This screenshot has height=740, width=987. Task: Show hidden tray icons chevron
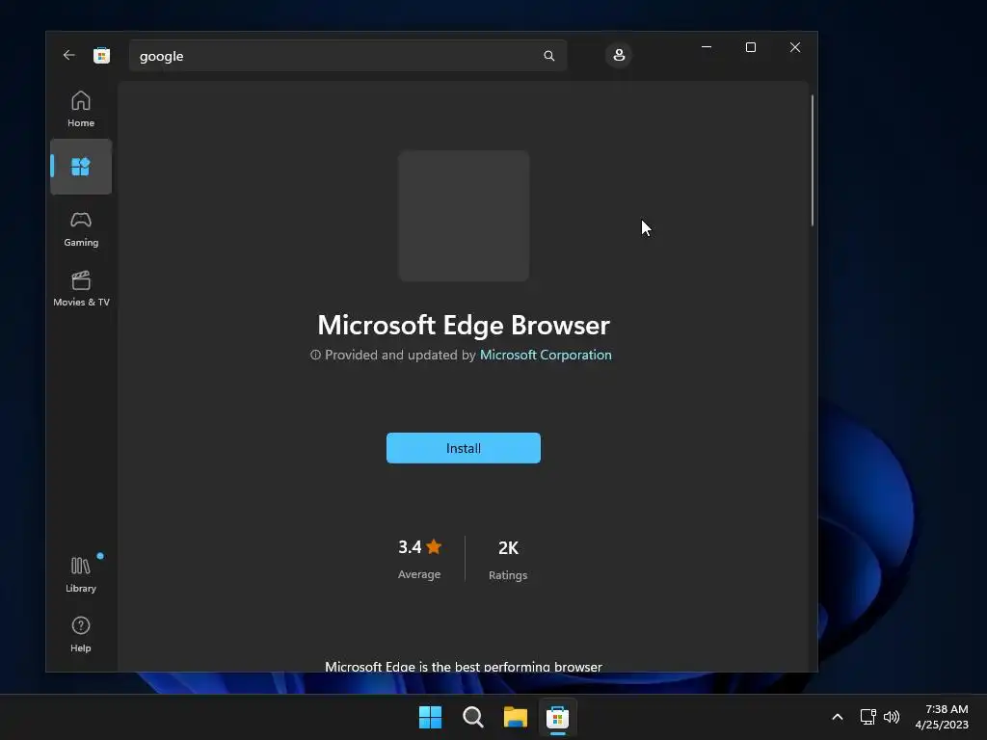coord(838,717)
